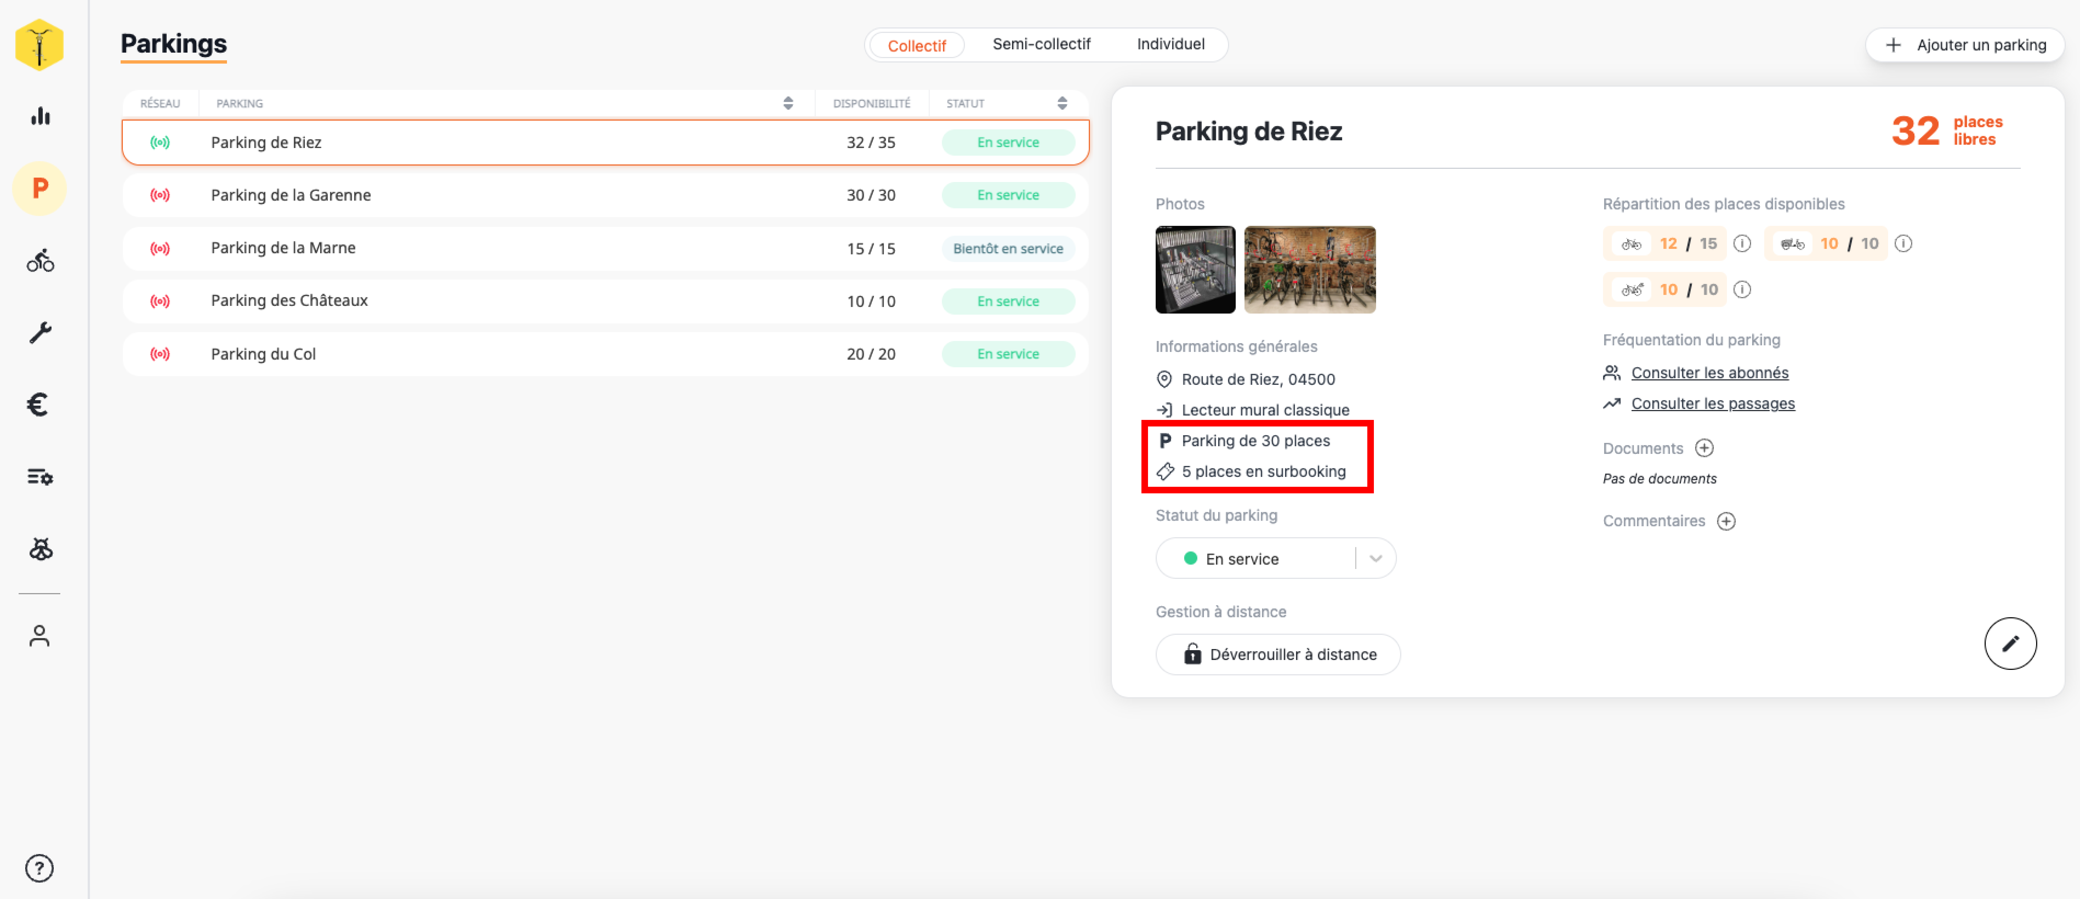Click the help question mark icon

pyautogui.click(x=39, y=868)
